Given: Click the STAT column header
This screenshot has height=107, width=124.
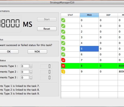Looking at the screenshot, I should coord(70,15).
